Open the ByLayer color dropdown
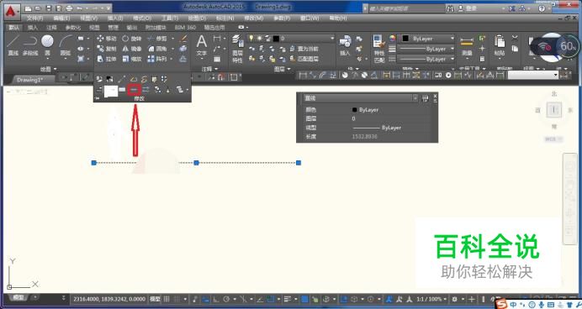Image resolution: width=582 pixels, height=309 pixels. [x=427, y=39]
